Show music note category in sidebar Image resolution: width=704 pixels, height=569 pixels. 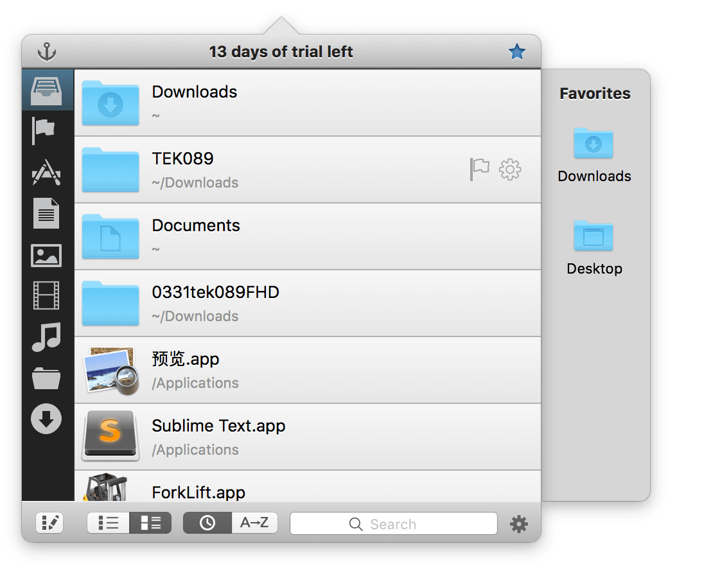[x=46, y=337]
